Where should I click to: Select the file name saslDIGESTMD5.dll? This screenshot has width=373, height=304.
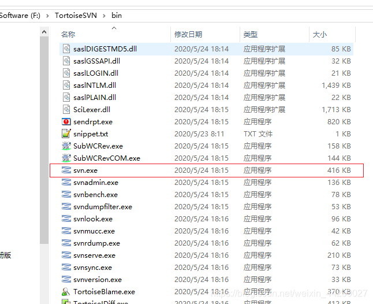(105, 49)
